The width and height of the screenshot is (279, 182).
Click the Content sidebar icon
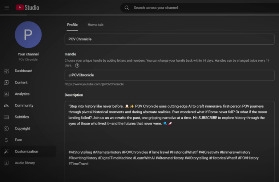[x=6, y=82]
